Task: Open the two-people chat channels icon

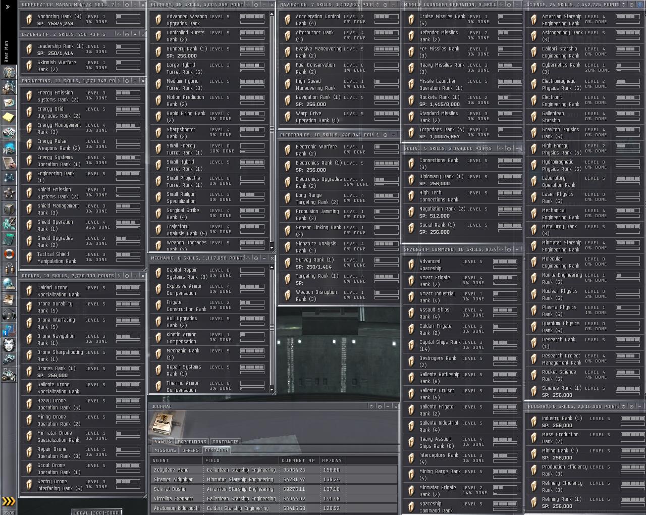Action: (9, 269)
